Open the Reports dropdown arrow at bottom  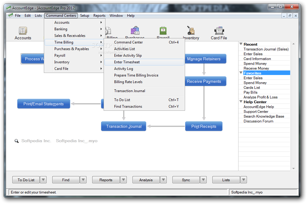[123, 180]
